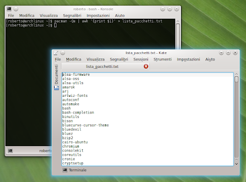Click Kate scrollbar thumb handle
This screenshot has width=246, height=182.
click(236, 79)
